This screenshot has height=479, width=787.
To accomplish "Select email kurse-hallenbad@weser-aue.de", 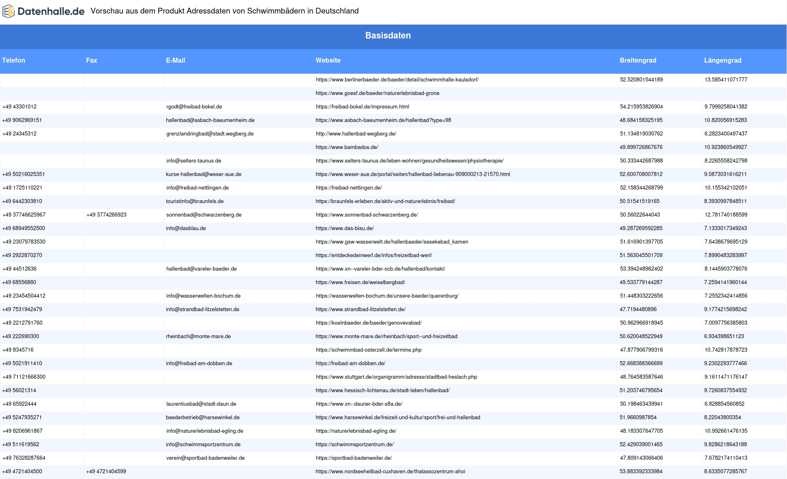I will 204,174.
